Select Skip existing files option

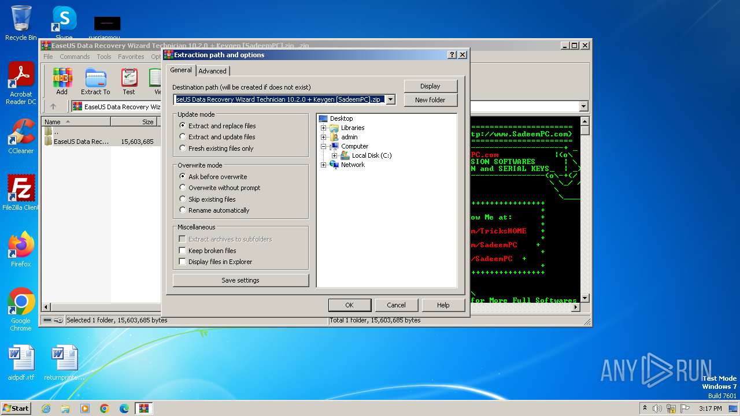tap(208, 199)
